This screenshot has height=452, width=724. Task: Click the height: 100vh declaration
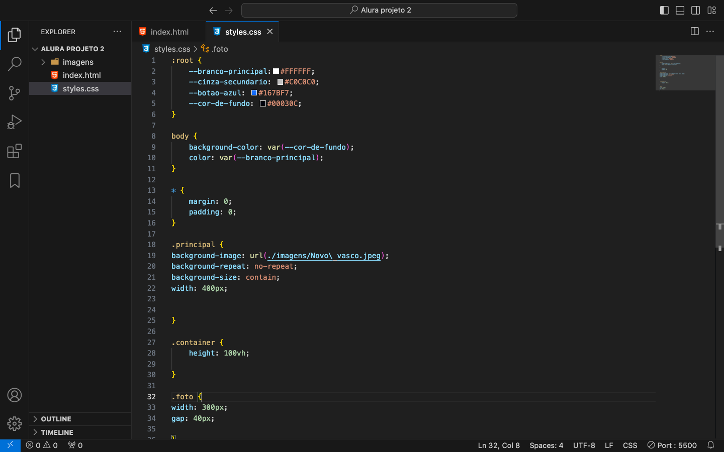pos(219,353)
